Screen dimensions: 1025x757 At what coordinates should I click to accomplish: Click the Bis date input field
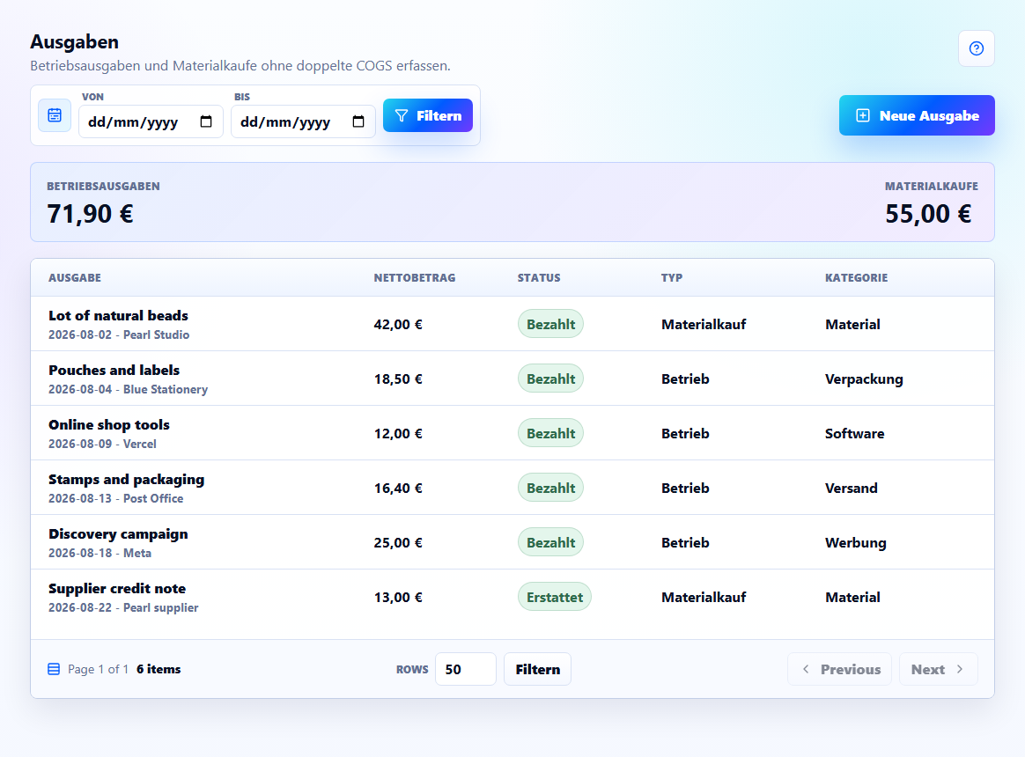303,121
